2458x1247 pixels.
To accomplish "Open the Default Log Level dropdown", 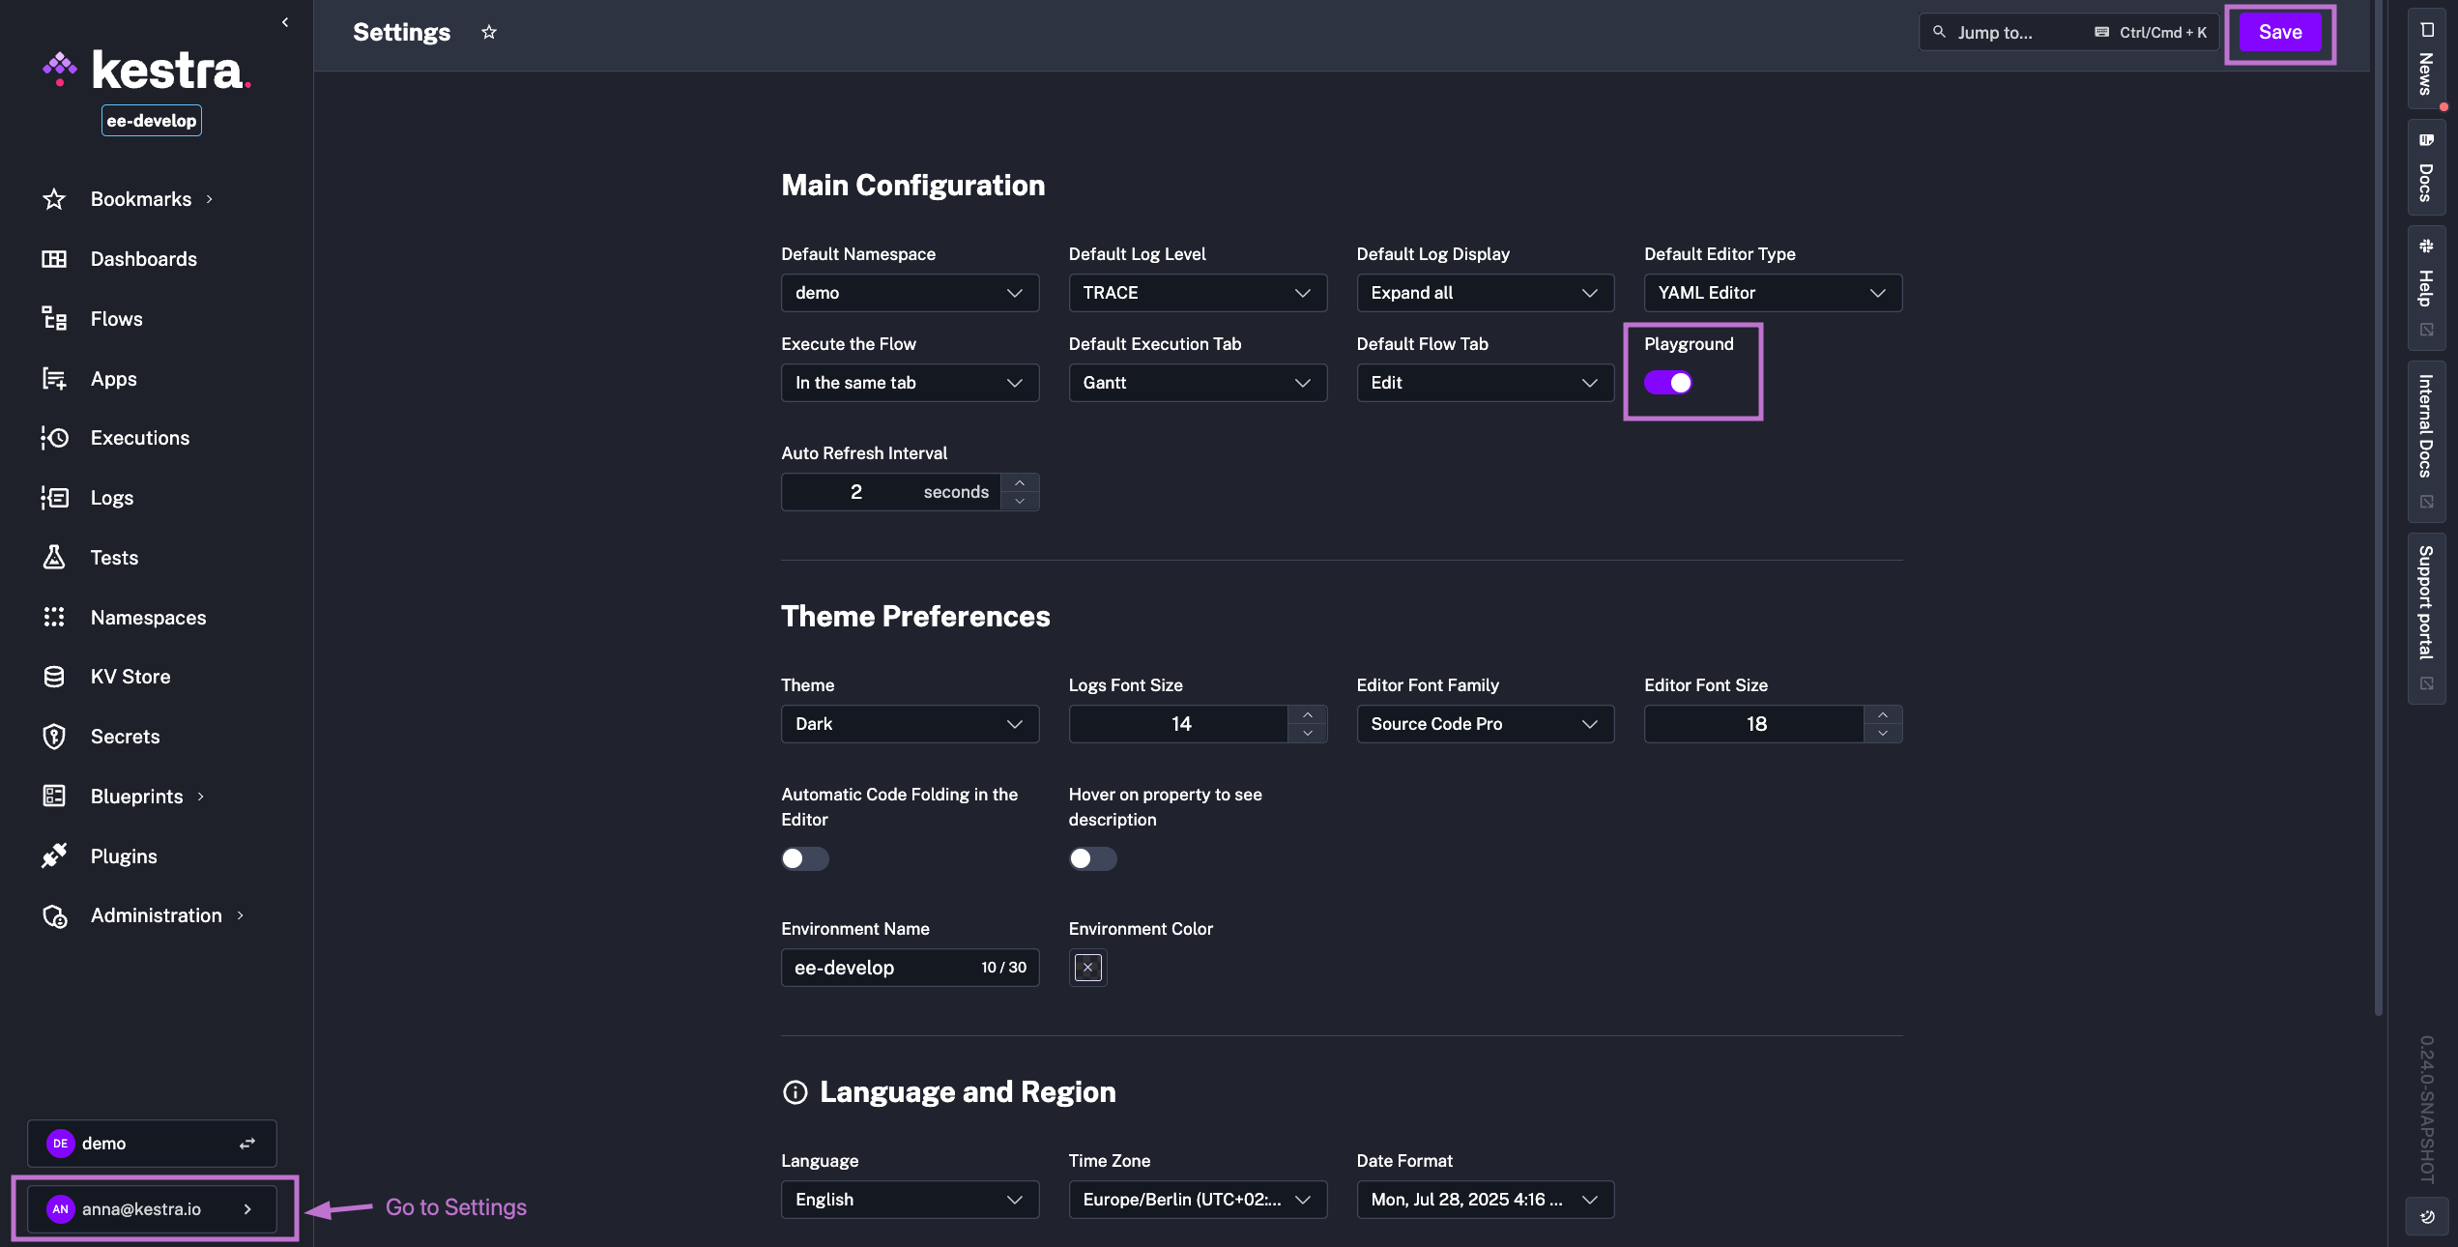I will 1198,293.
